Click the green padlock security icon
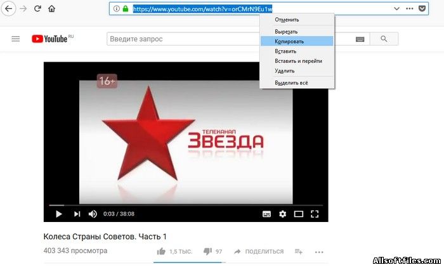The width and height of the screenshot is (444, 267). (x=126, y=9)
